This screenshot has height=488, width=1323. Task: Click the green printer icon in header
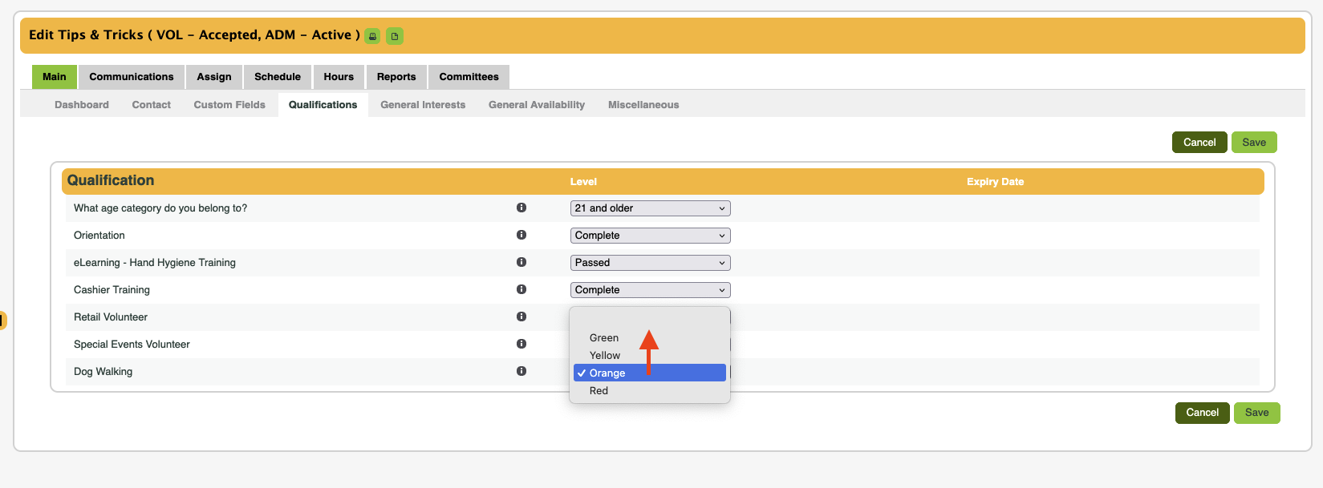coord(372,36)
